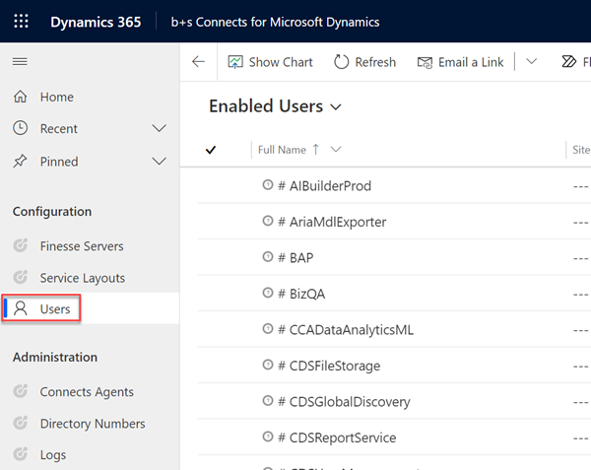Viewport: 591px width, 470px height.
Task: Click the Site column header
Action: (581, 150)
